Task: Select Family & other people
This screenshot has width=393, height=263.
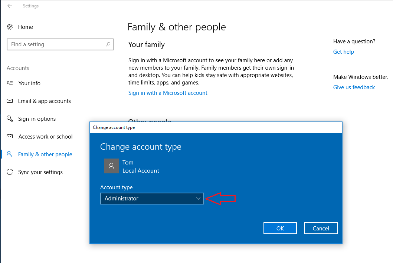Action: click(x=45, y=154)
